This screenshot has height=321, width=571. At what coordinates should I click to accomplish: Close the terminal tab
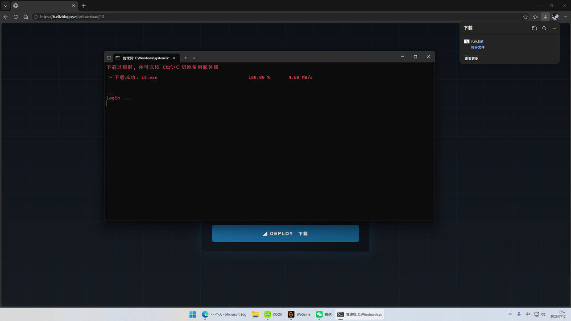174,58
